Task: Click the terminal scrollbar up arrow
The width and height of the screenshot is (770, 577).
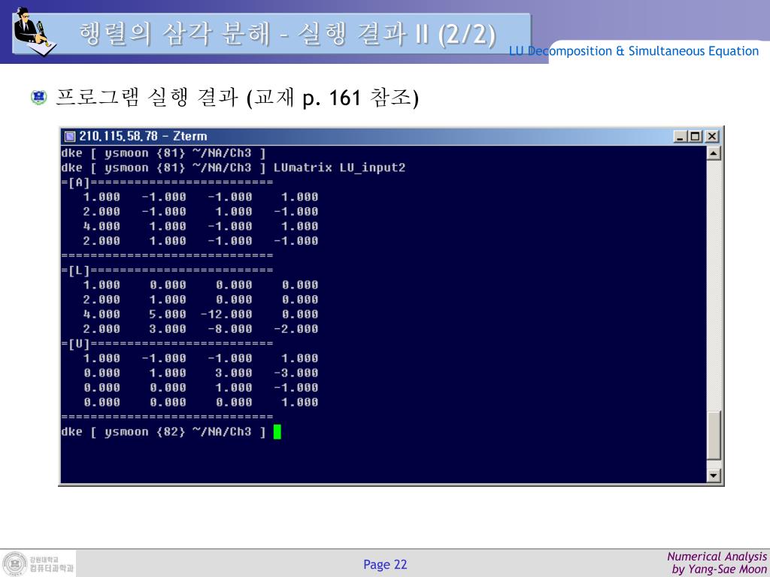Action: point(714,153)
